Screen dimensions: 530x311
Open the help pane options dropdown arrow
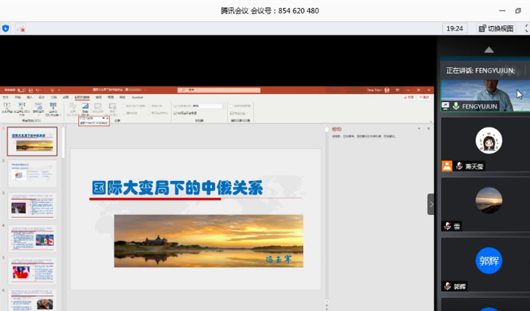pyautogui.click(x=419, y=128)
